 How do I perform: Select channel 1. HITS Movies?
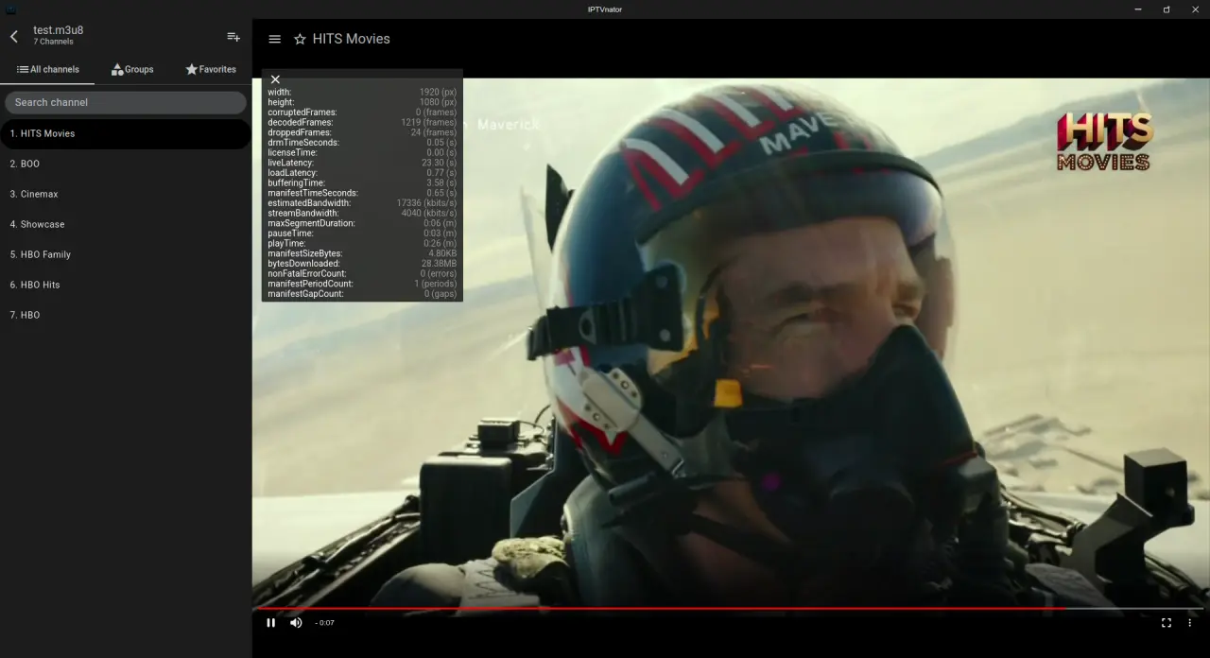126,133
